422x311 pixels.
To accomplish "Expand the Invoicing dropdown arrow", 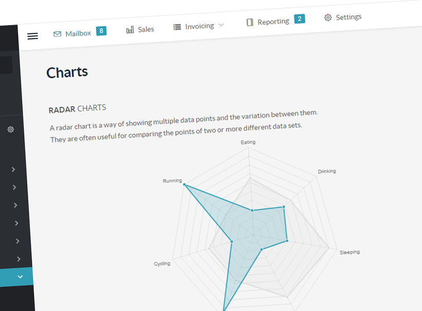I will 221,25.
